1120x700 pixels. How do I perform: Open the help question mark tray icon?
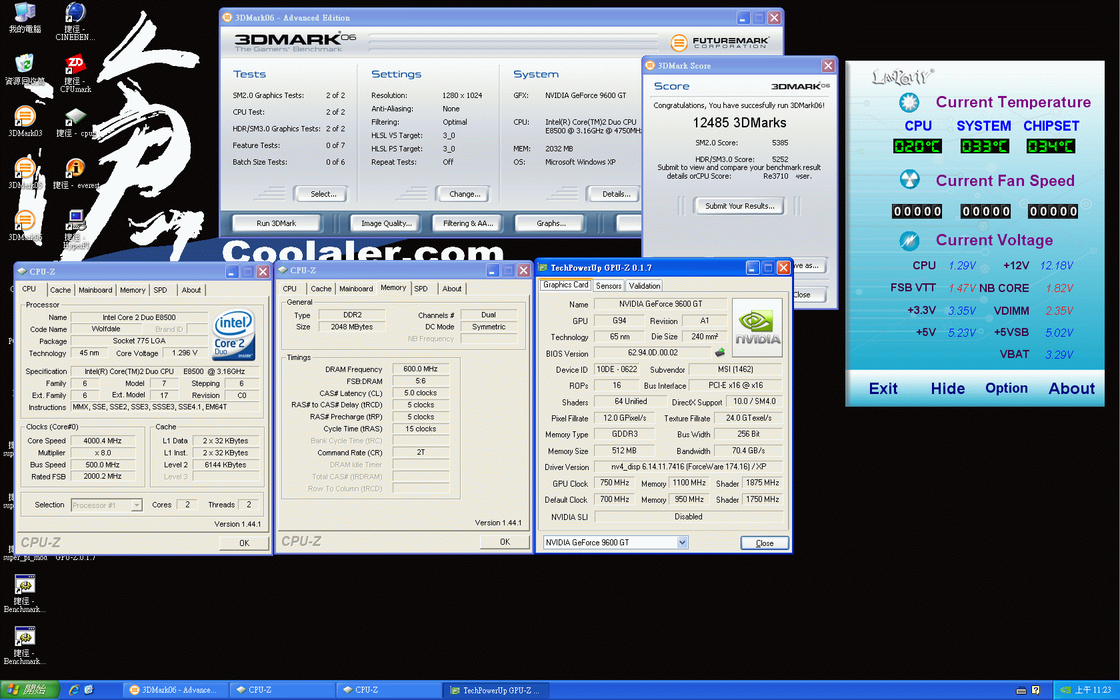1035,690
